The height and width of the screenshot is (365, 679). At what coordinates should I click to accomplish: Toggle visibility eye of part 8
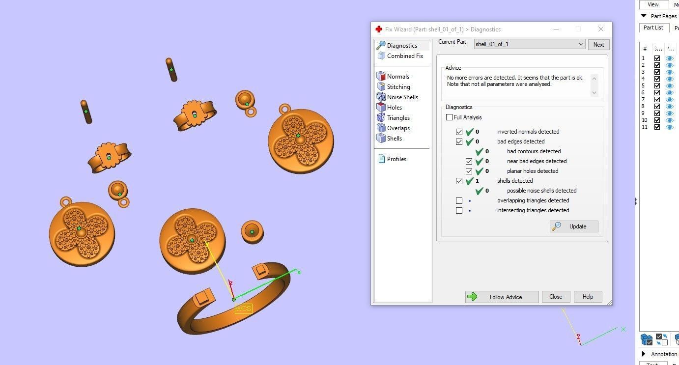670,107
